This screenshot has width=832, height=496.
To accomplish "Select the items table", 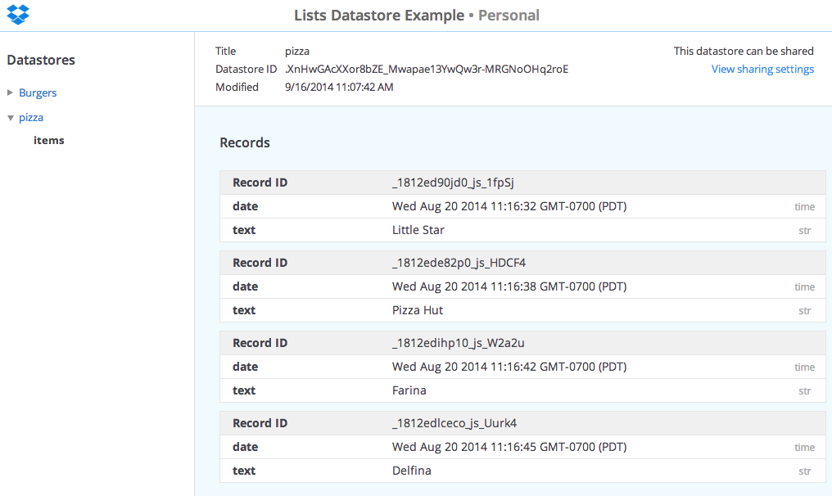I will pyautogui.click(x=48, y=141).
